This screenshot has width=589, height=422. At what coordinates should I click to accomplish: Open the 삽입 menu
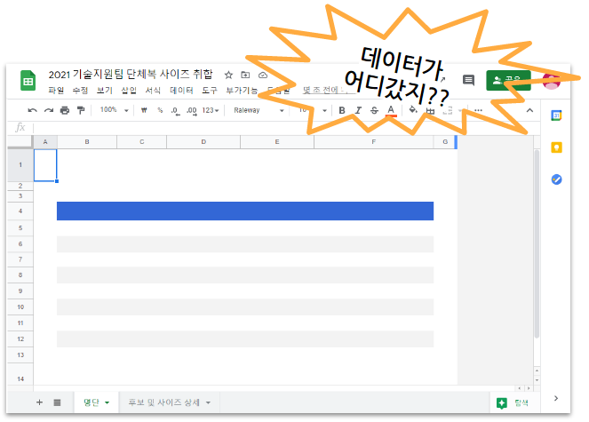[129, 91]
